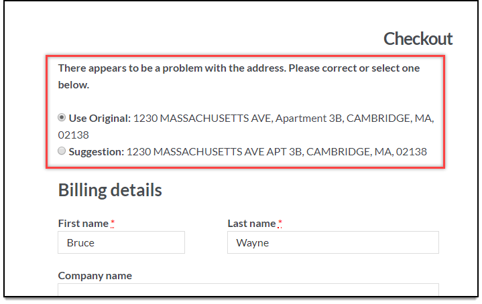
Task: Click the wrapped 02138 zip under Use Original
Action: tap(74, 135)
